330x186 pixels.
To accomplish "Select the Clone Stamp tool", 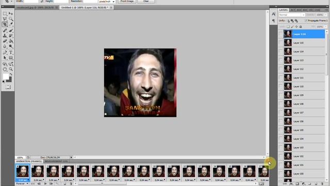I will [x=5, y=36].
